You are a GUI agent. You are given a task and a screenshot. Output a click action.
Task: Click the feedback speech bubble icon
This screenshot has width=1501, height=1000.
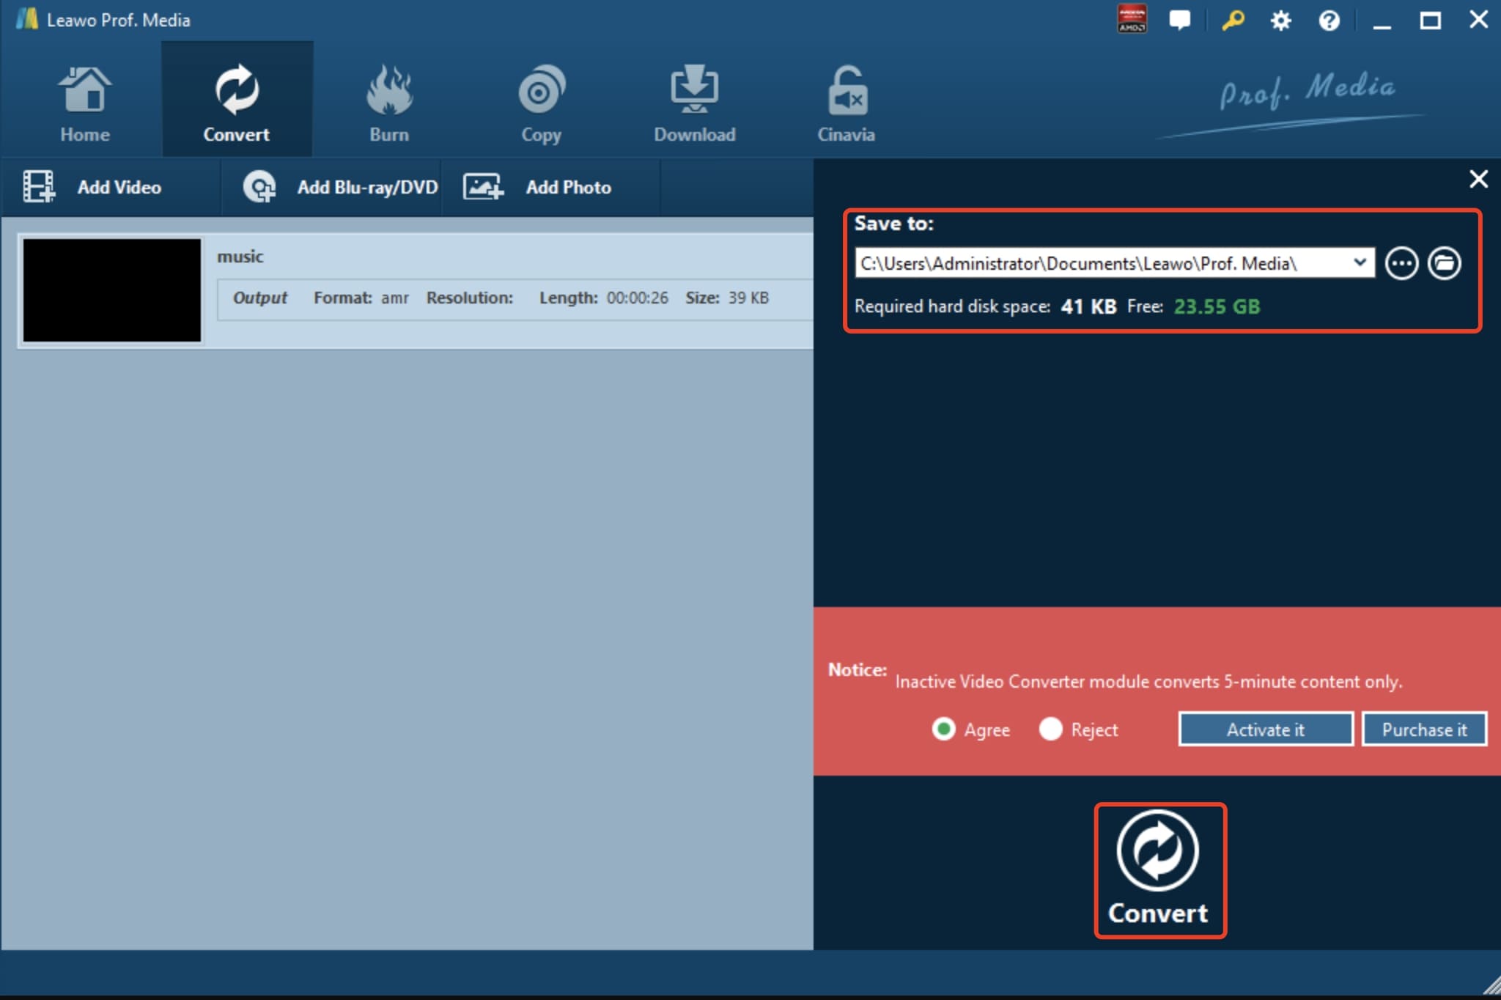click(1179, 20)
